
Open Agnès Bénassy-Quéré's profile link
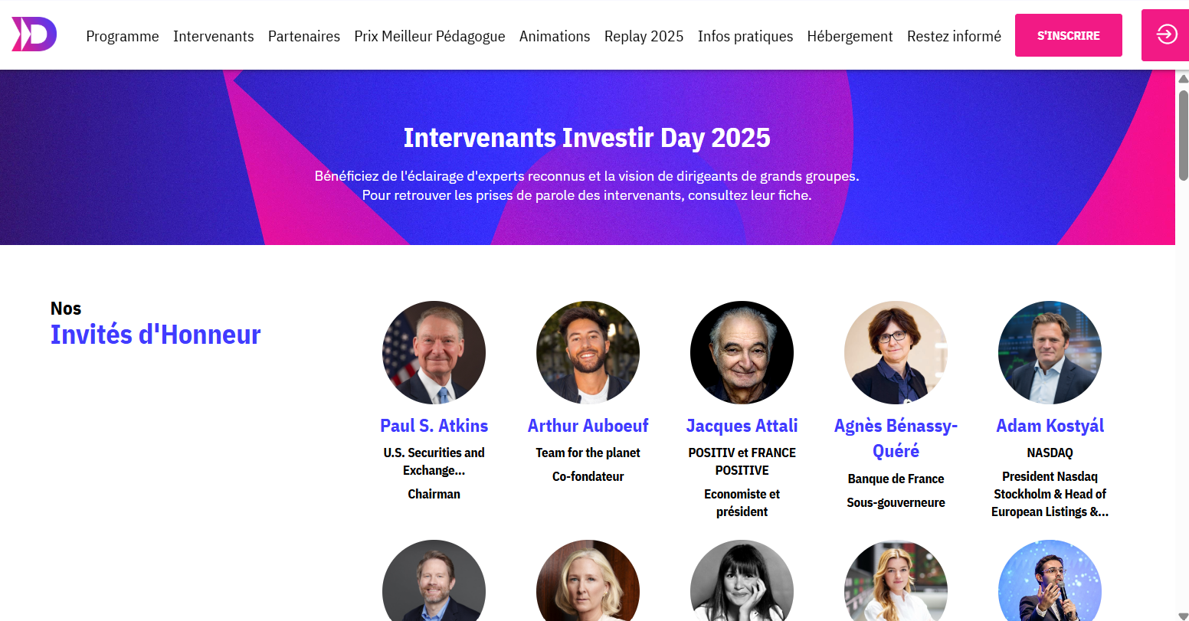[896, 438]
